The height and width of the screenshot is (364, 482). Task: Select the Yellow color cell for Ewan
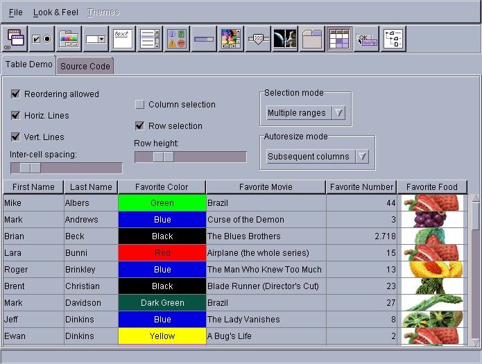162,336
